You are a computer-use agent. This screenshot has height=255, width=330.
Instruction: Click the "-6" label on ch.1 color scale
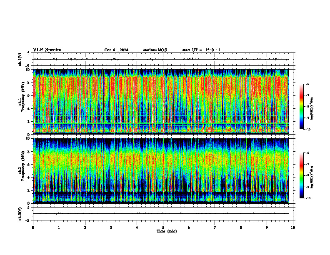tap(308, 84)
